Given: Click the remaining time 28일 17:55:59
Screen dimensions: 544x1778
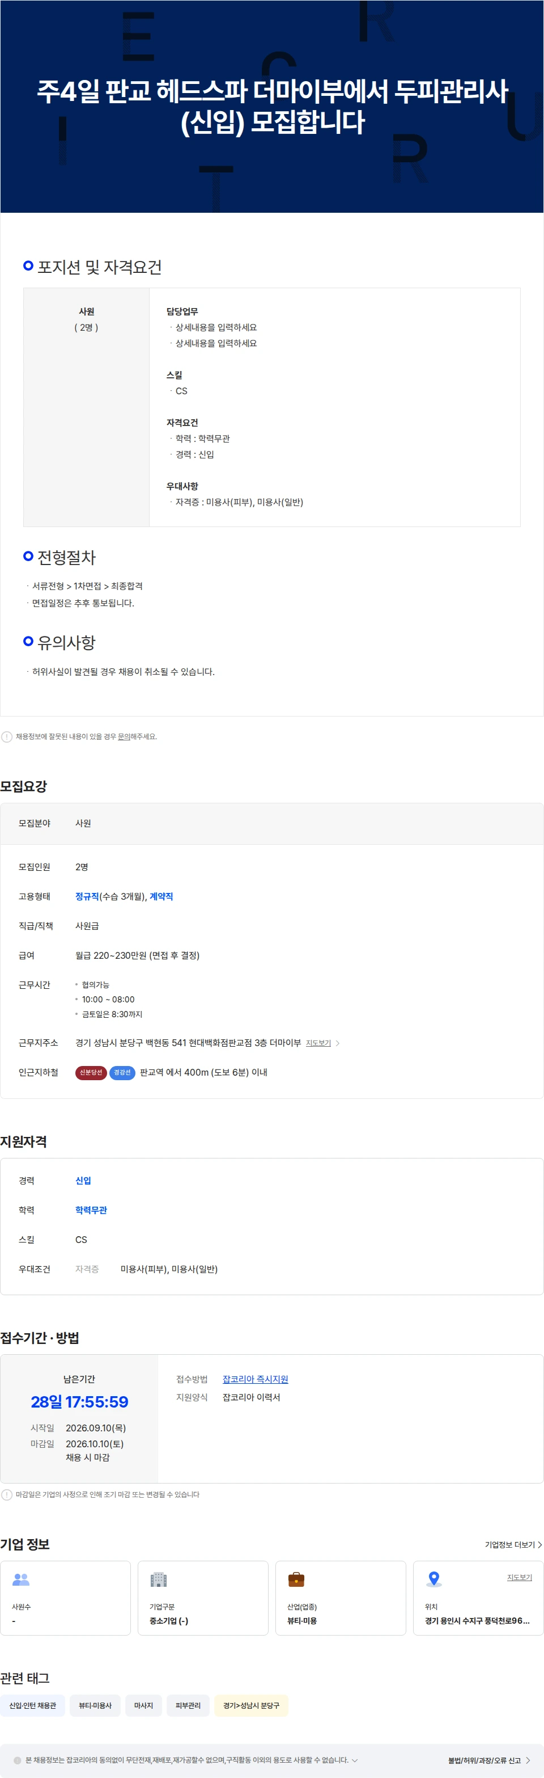Looking at the screenshot, I should [79, 1401].
